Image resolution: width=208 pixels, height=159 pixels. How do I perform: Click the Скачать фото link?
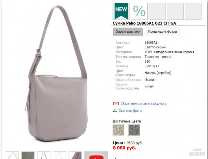[130, 111]
